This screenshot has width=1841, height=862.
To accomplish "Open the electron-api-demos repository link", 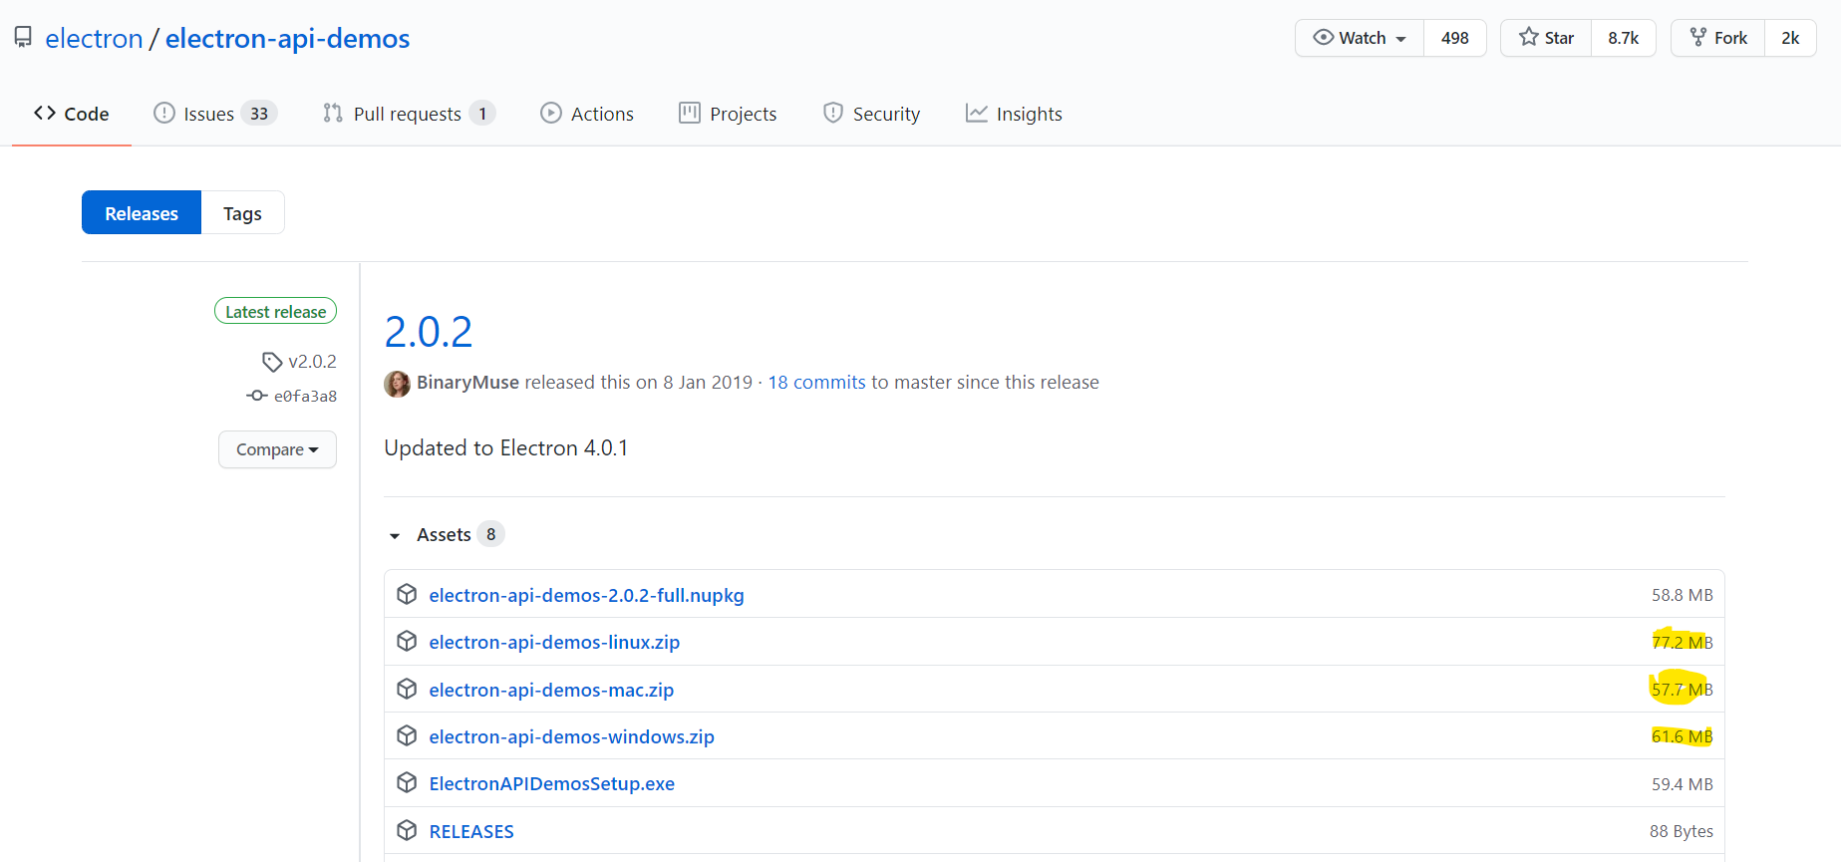I will pos(287,38).
